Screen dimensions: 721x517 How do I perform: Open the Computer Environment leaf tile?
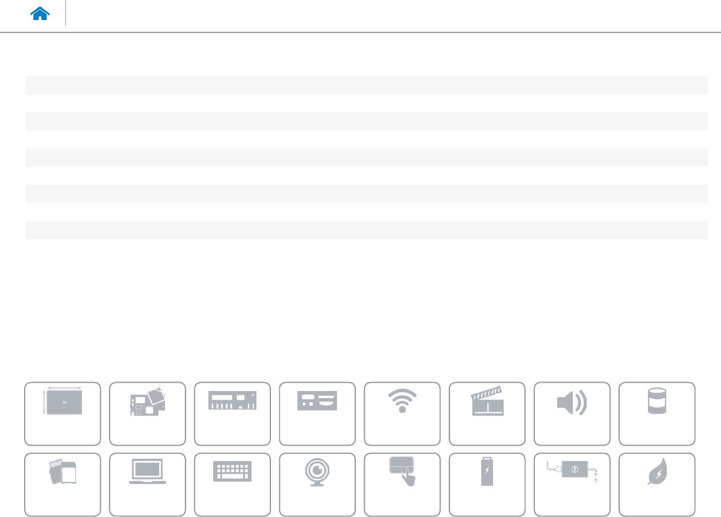pos(657,484)
